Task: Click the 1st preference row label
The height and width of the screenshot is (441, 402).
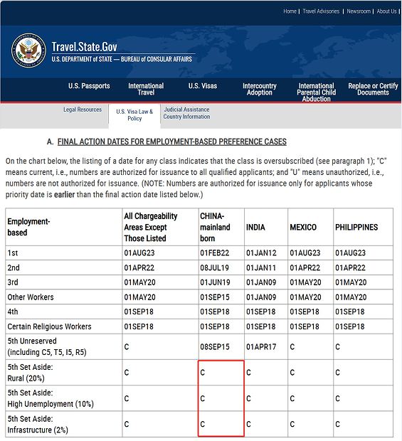Action: (13, 253)
